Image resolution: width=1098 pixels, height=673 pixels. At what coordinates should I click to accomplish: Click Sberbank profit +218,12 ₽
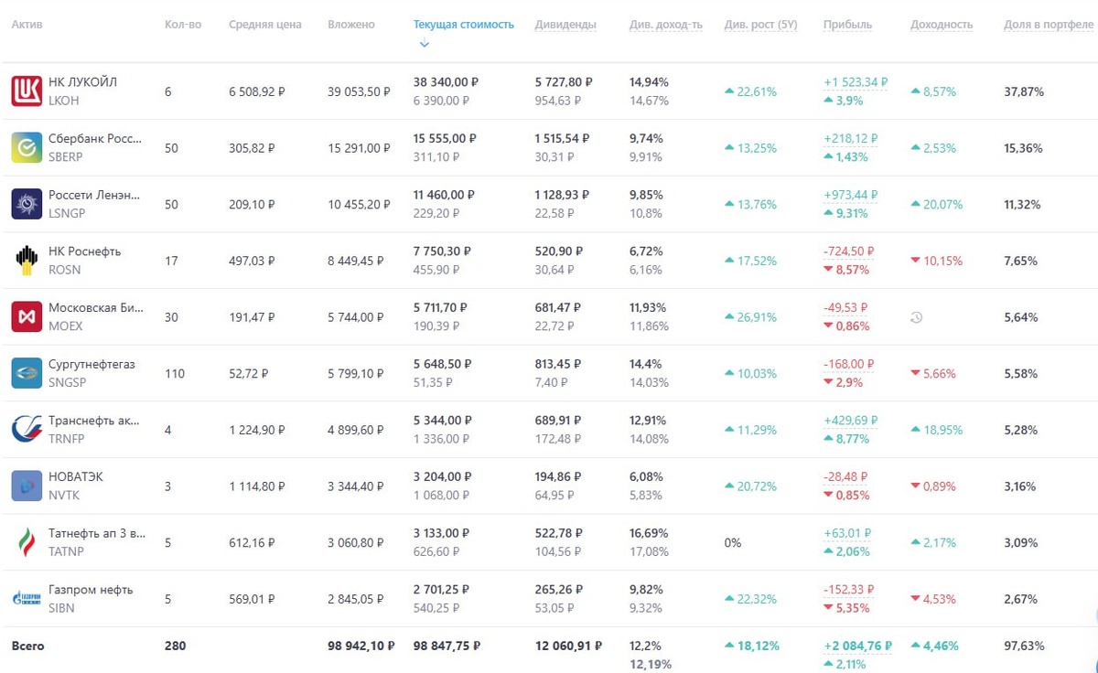850,139
